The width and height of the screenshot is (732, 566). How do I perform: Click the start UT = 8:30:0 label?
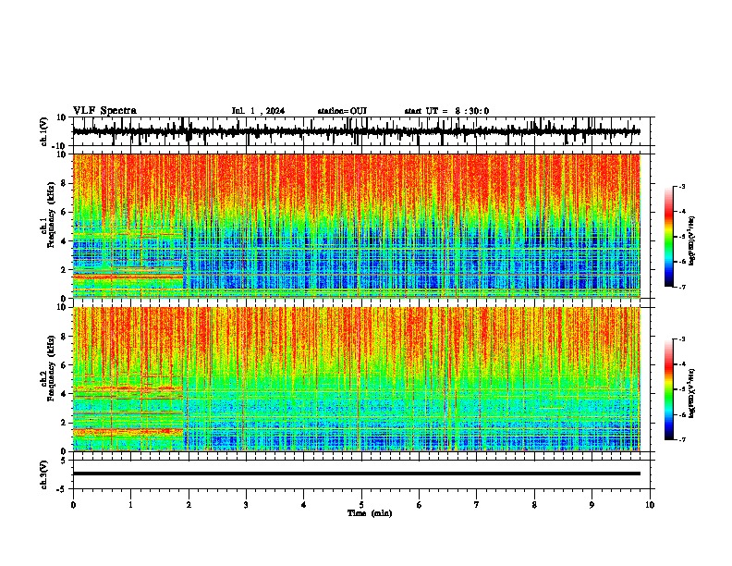pos(446,111)
